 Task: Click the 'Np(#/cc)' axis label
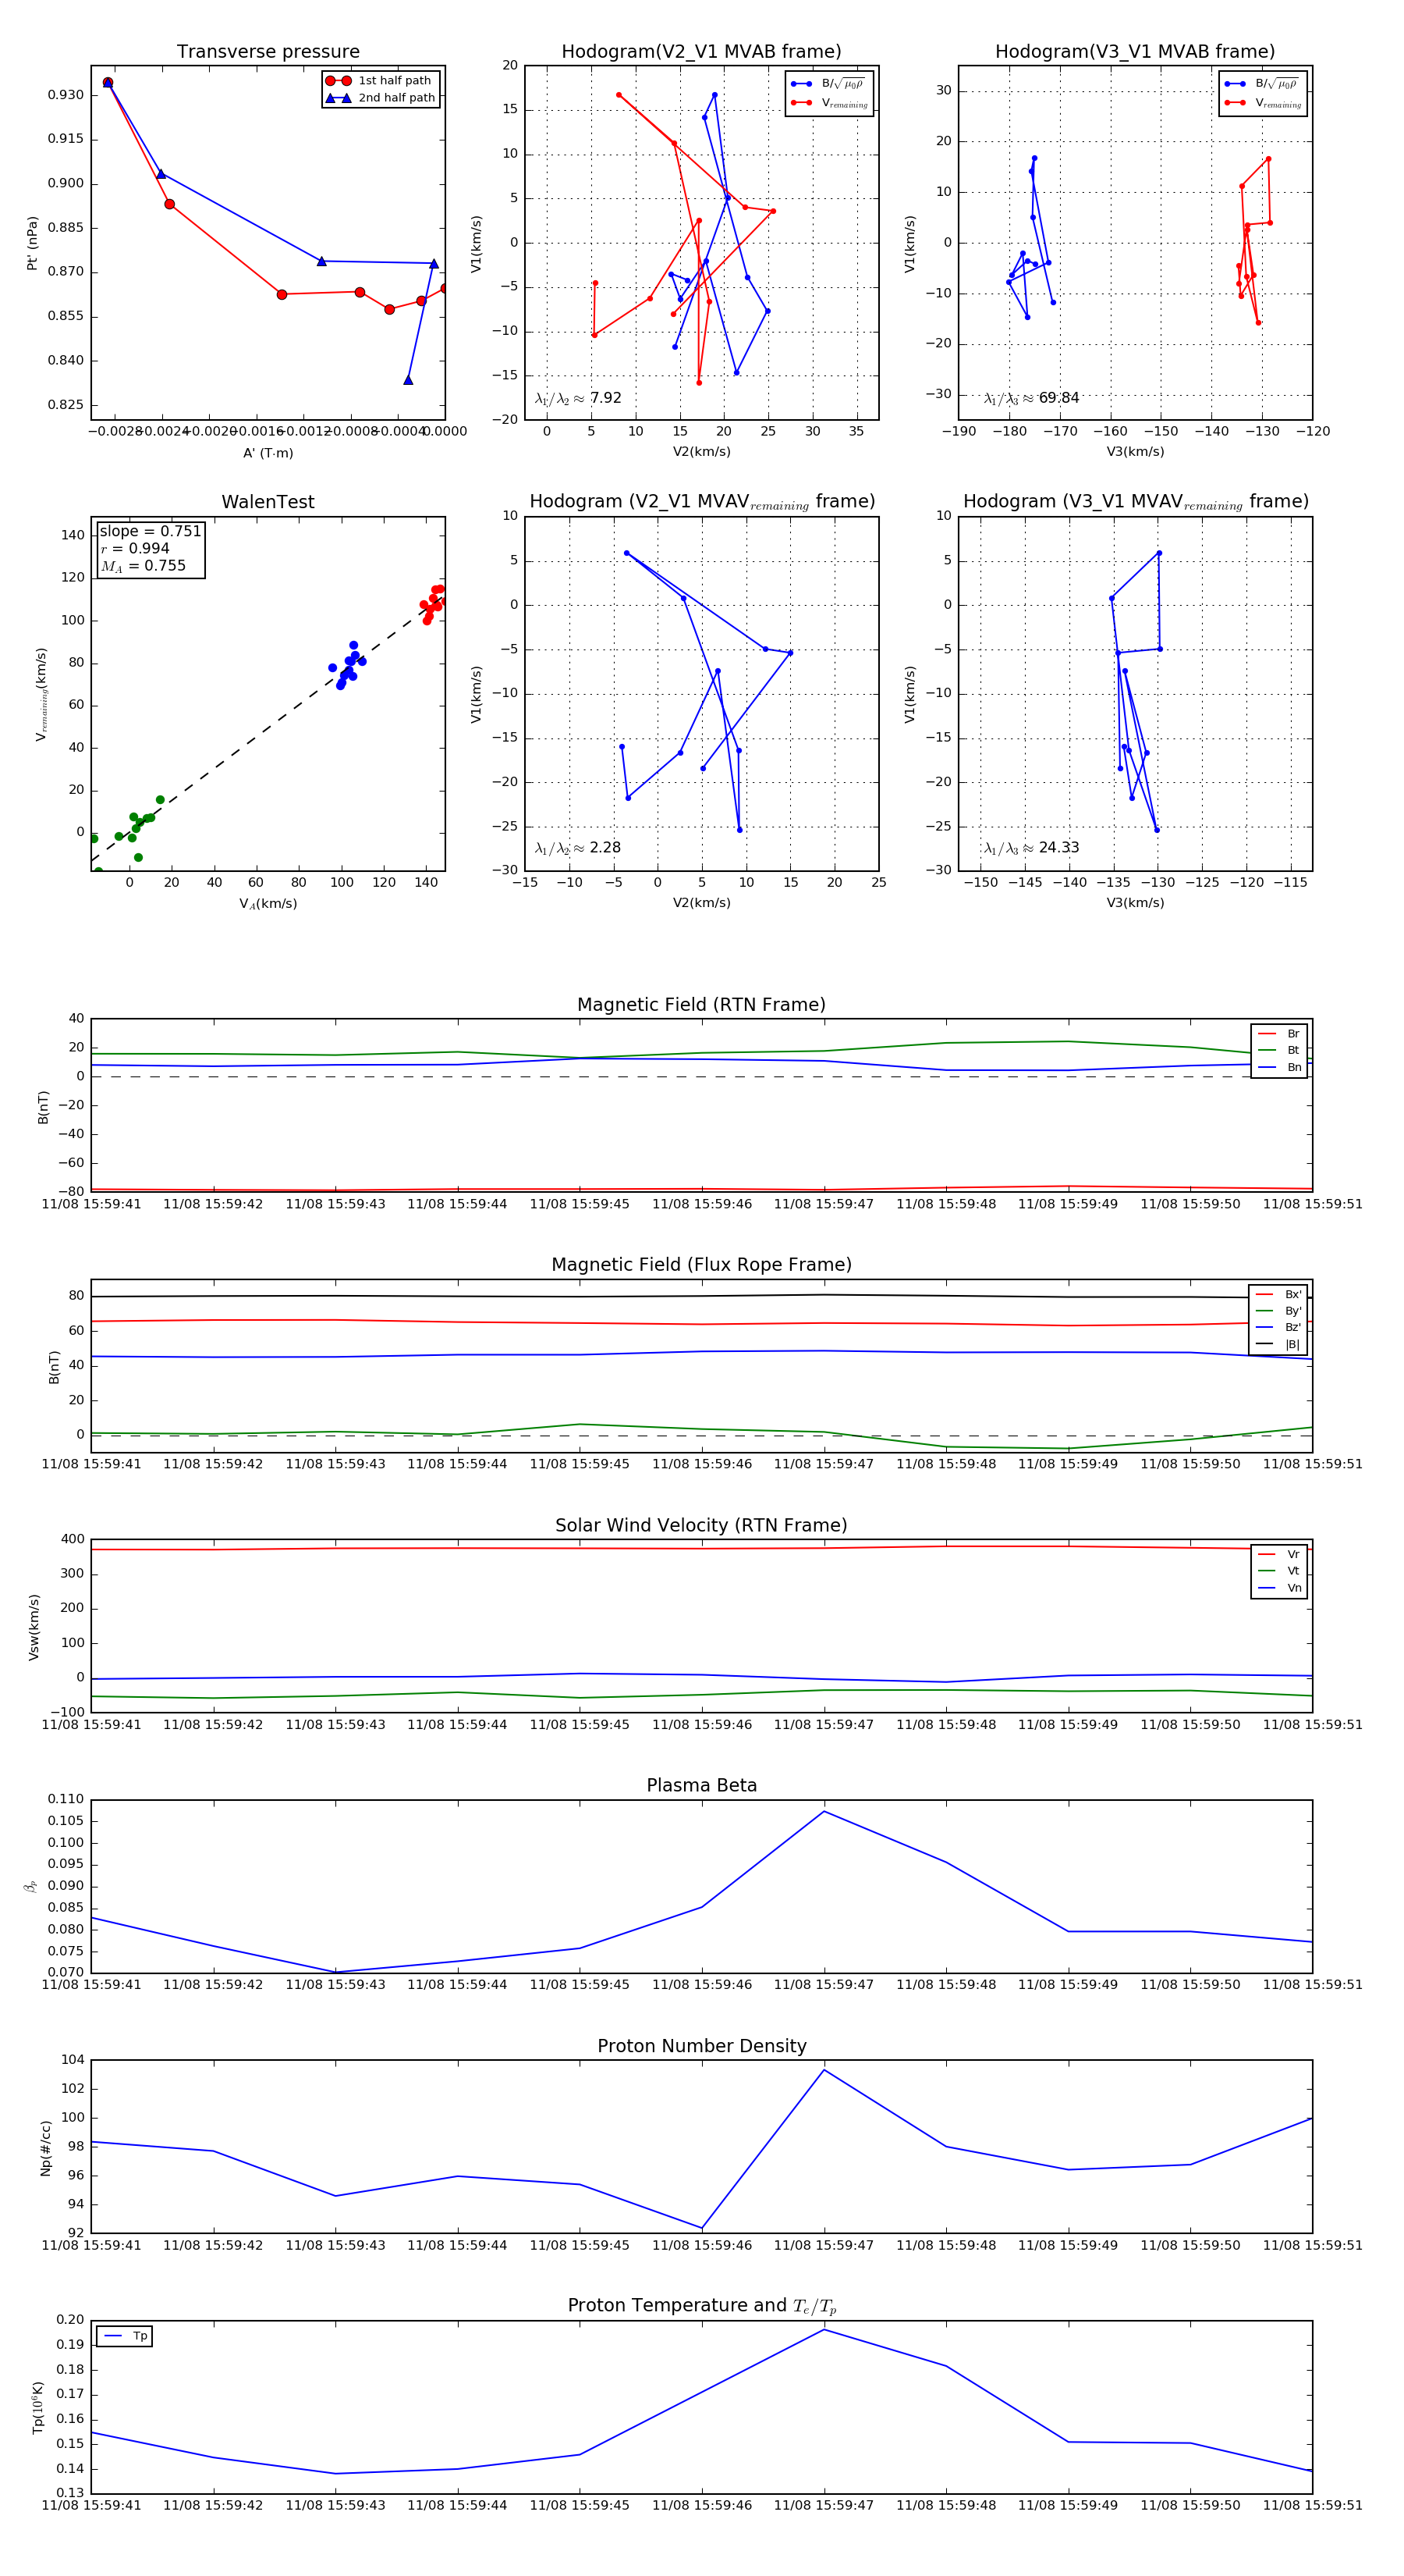46,2149
